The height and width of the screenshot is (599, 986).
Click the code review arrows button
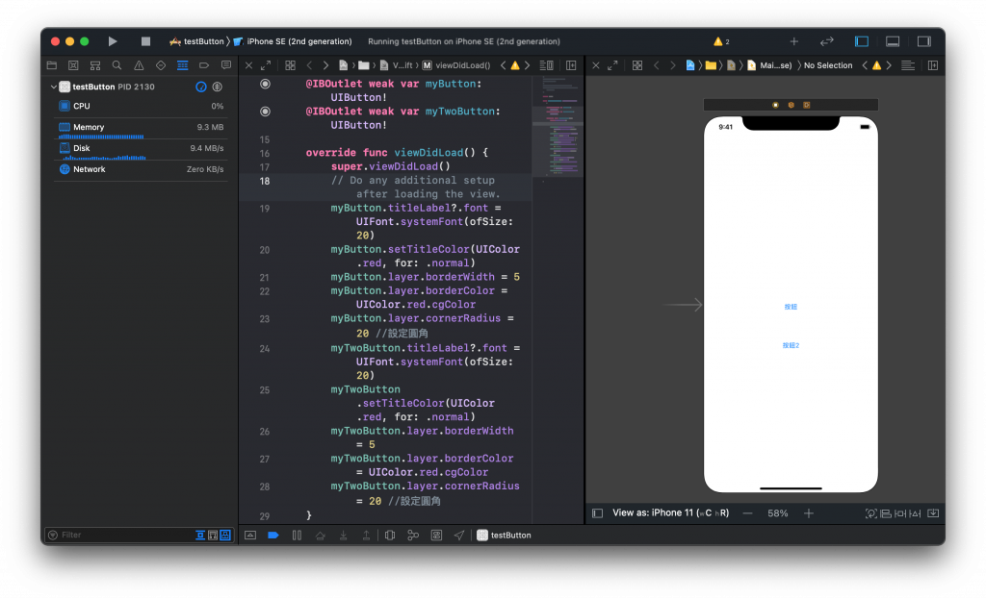[x=826, y=41]
